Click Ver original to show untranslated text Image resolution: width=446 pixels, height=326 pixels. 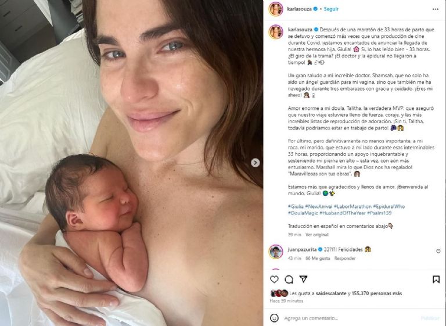pyautogui.click(x=317, y=235)
